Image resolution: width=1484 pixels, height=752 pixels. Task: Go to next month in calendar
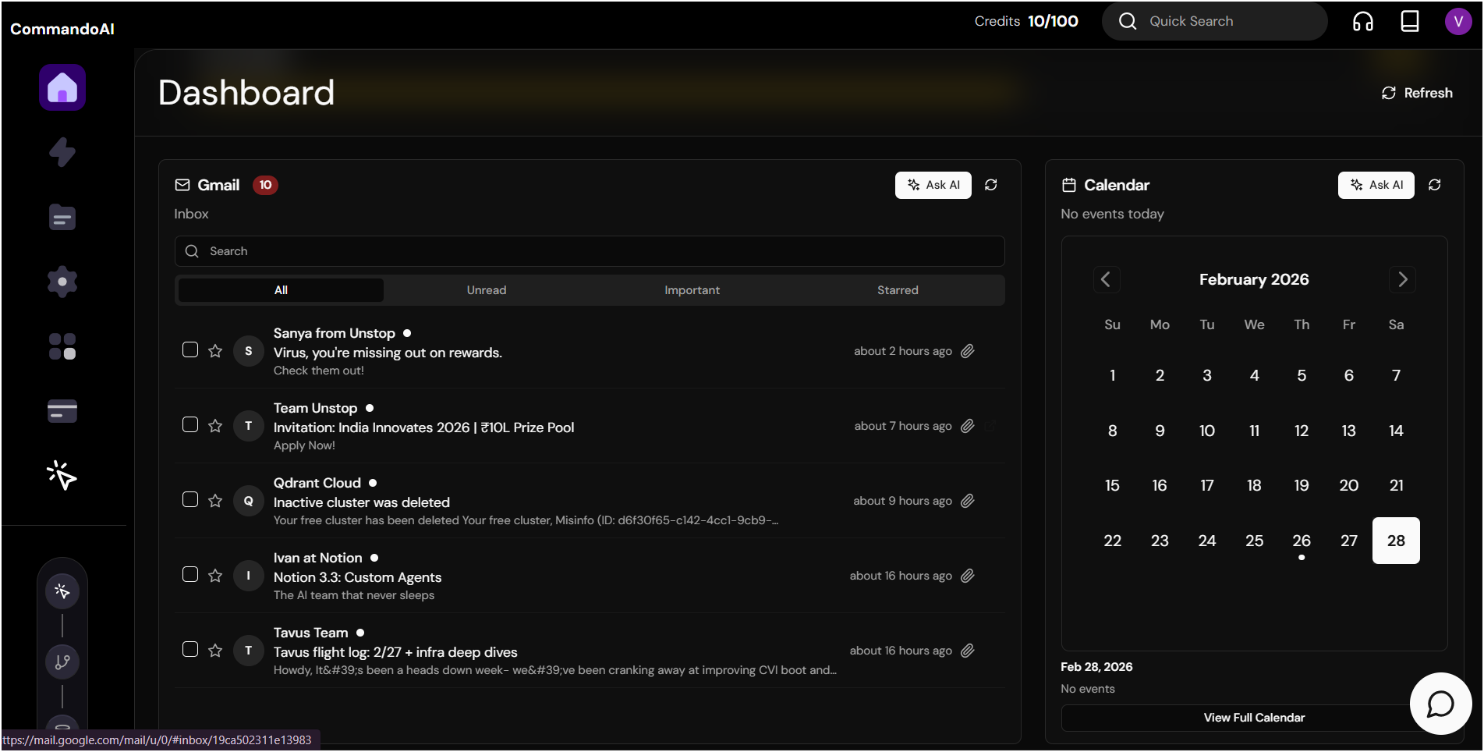(x=1402, y=279)
